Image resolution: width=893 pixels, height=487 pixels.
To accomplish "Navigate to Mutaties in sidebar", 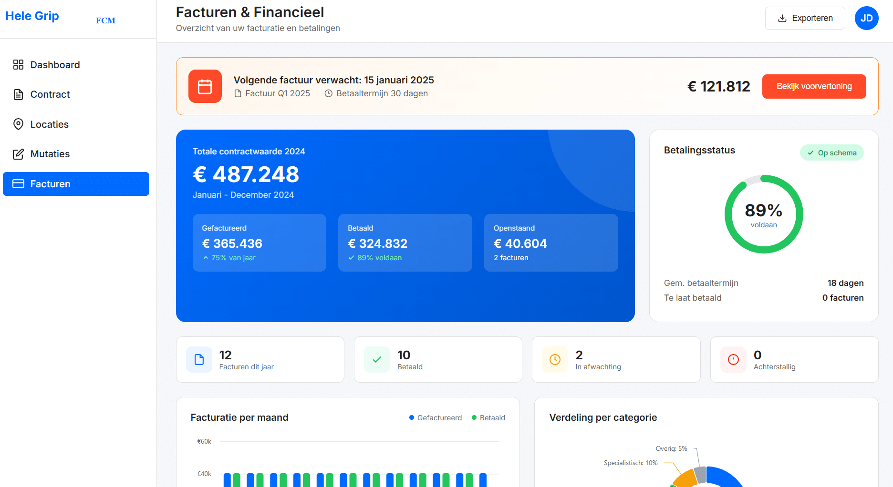I will (50, 154).
